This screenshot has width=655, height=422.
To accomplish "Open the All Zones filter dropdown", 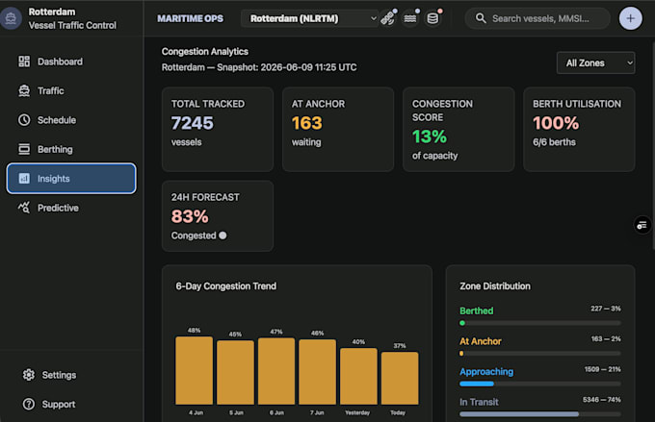I will [596, 63].
